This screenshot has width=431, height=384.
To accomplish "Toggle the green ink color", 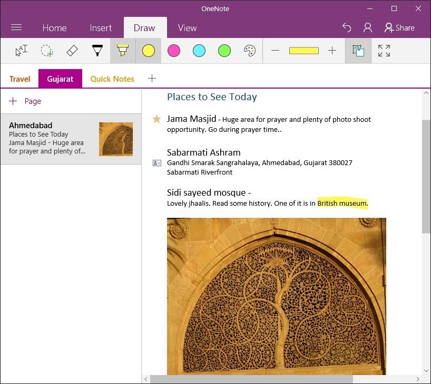I will tap(224, 51).
